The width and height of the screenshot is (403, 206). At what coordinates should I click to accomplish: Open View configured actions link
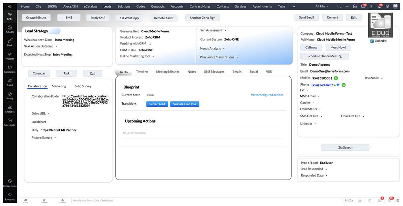(x=267, y=95)
